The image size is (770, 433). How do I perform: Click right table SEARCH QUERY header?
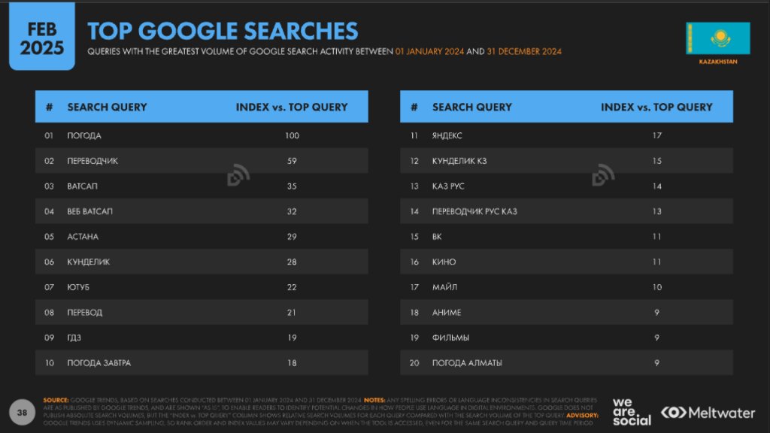coord(472,107)
